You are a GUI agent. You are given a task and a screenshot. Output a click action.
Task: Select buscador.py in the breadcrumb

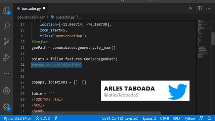(65, 17)
